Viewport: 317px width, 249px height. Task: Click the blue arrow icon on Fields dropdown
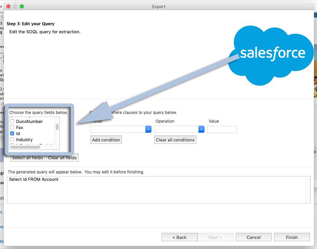tap(148, 129)
